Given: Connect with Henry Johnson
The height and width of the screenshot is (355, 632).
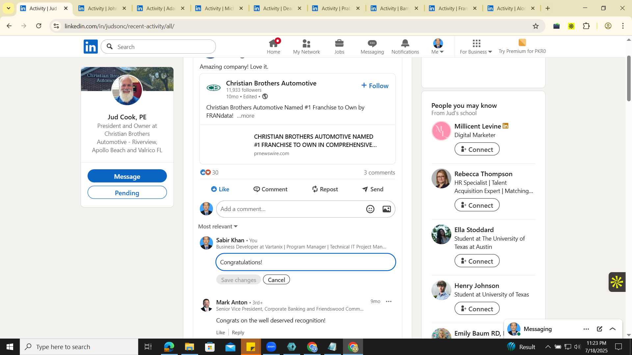Looking at the screenshot, I should (477, 309).
